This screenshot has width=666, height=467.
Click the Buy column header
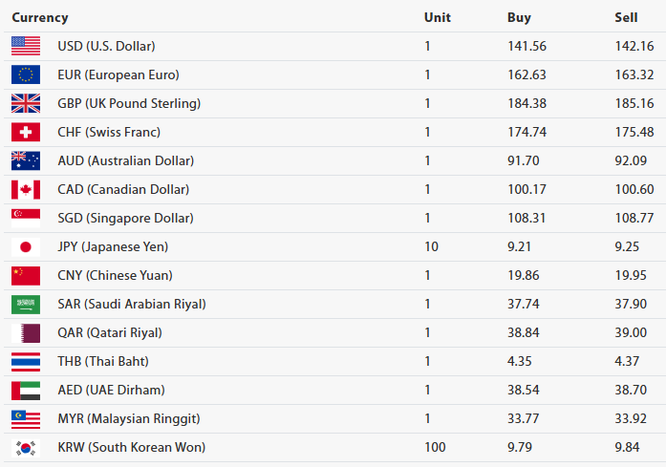click(x=519, y=17)
